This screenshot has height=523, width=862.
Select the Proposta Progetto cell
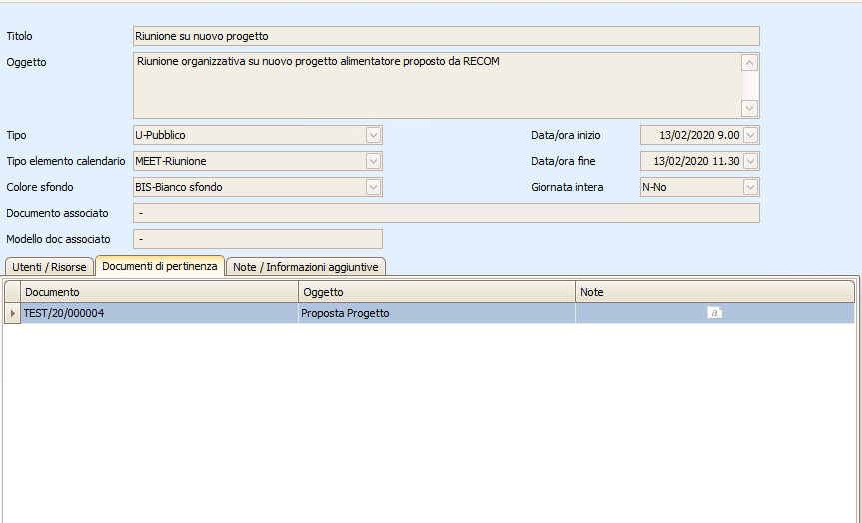[x=436, y=313]
